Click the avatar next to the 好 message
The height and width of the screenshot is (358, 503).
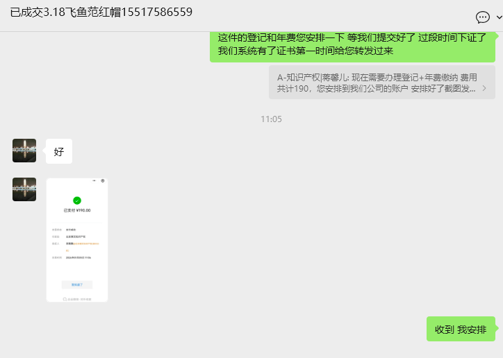pos(24,151)
